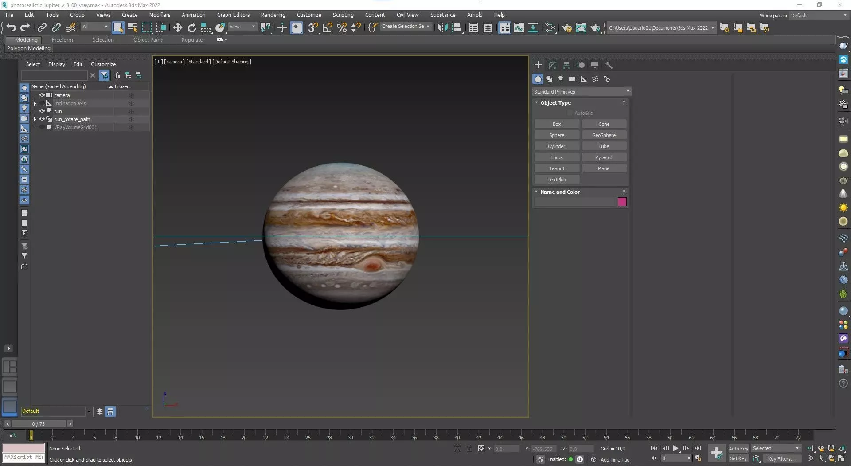This screenshot has height=466, width=851.
Task: Click the Torus primitive button
Action: pos(557,157)
